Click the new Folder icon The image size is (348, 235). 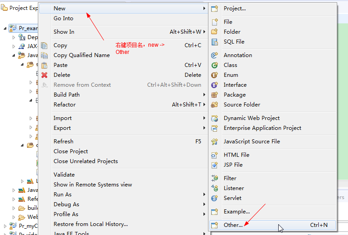pos(214,31)
